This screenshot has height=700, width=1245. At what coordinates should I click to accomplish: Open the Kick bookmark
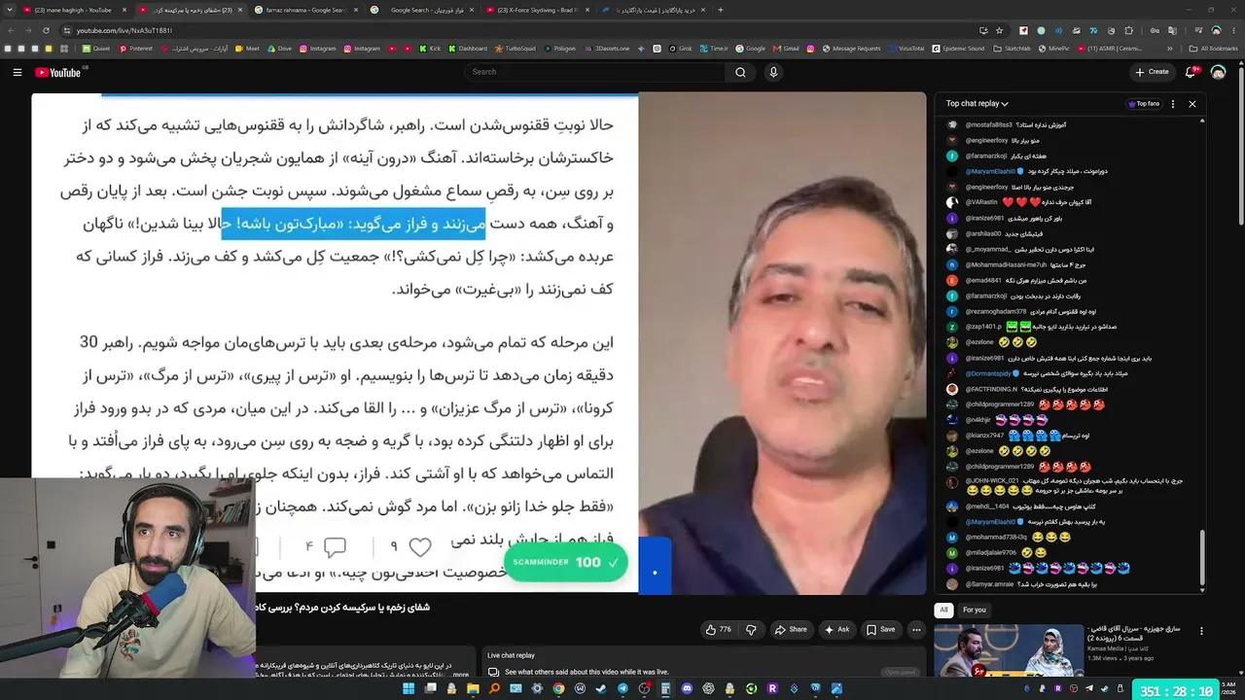click(430, 49)
